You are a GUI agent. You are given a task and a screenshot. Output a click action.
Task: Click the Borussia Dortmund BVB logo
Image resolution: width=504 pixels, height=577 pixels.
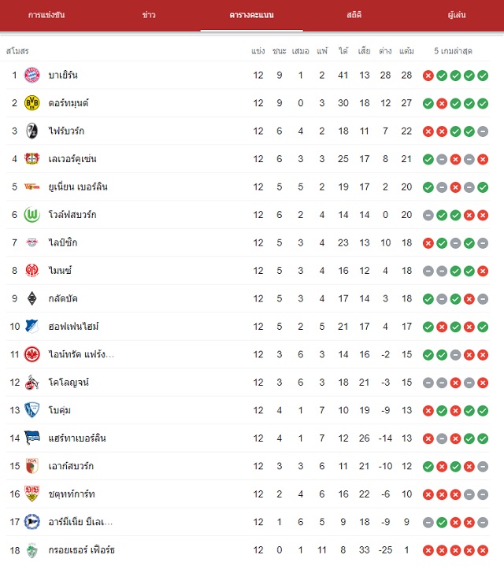[x=32, y=103]
